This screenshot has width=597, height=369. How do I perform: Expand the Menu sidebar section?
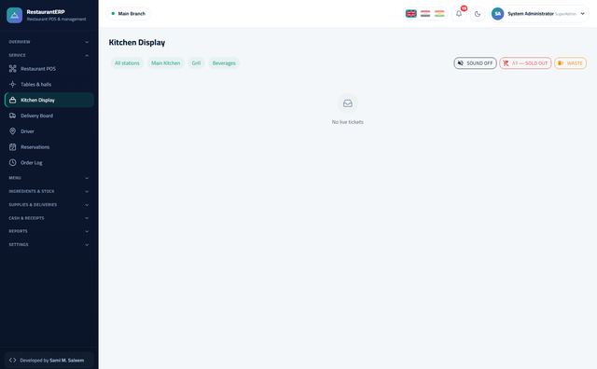point(49,178)
